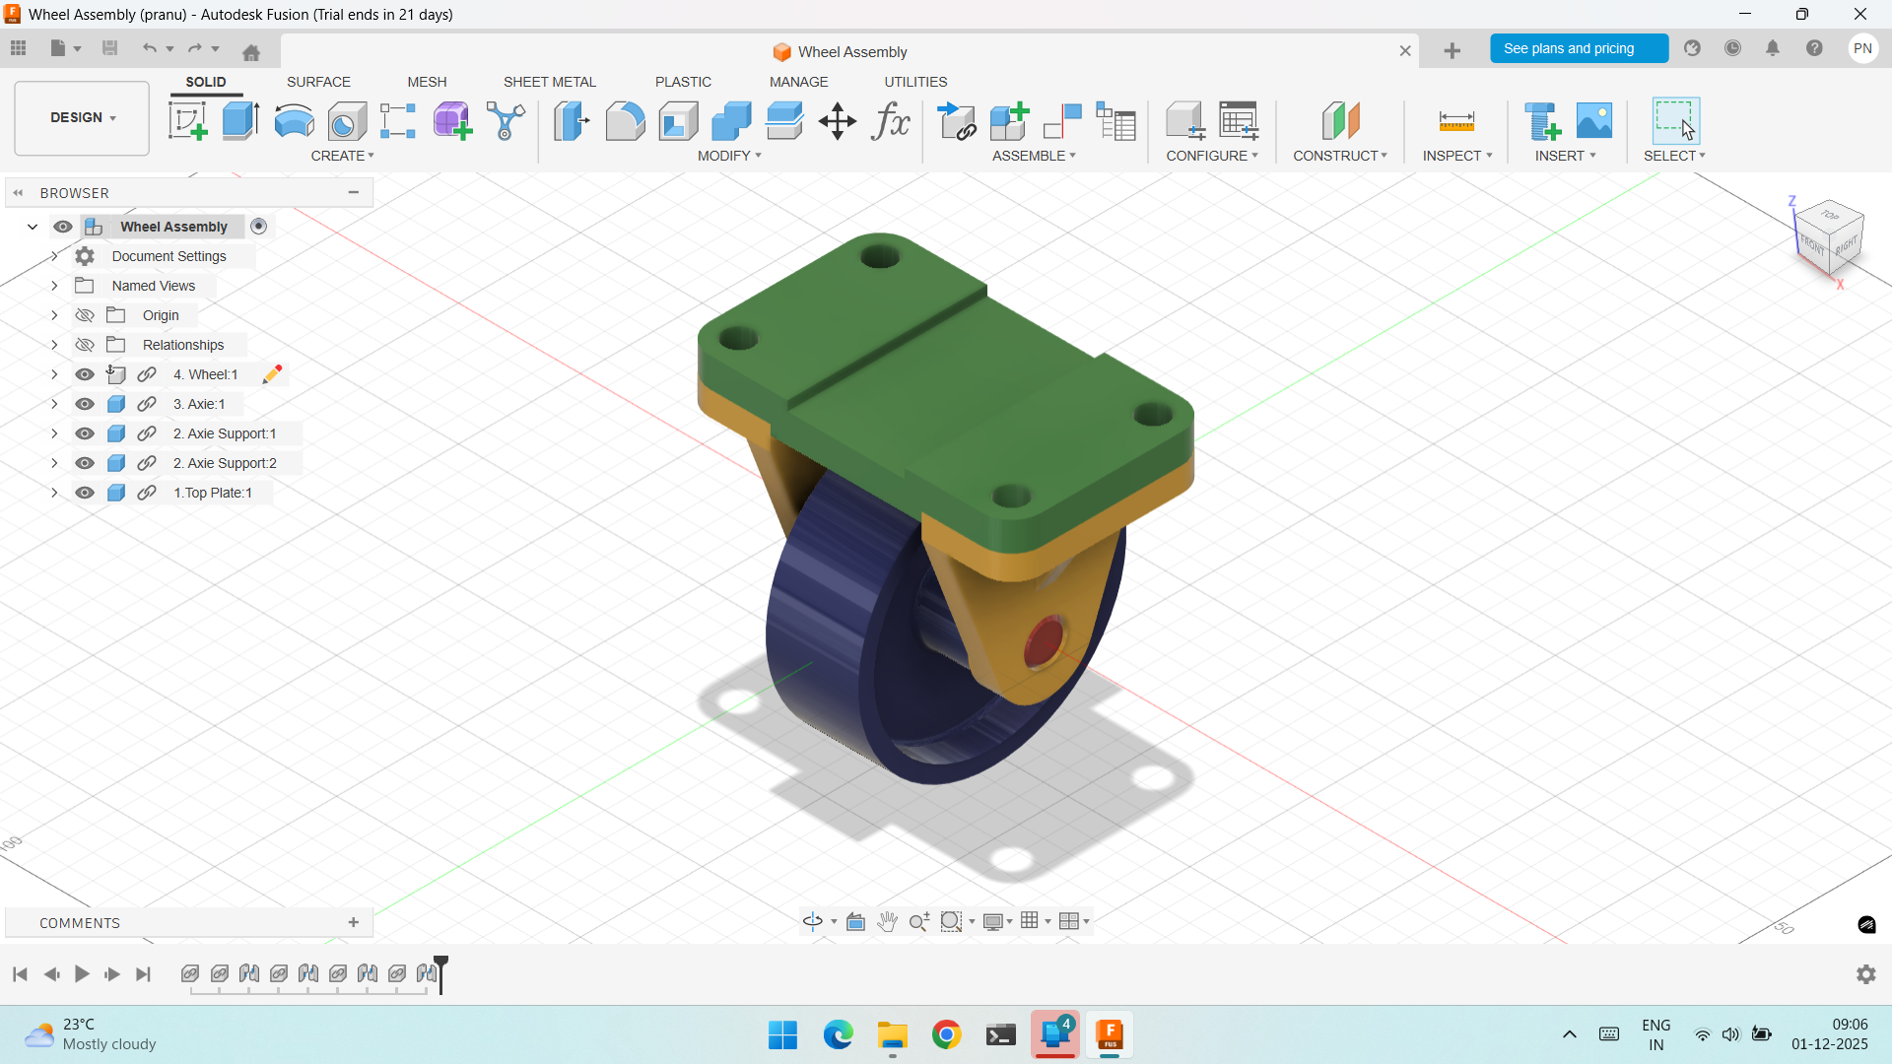Click the Change Parameters fx icon
The width and height of the screenshot is (1892, 1064).
tap(890, 121)
